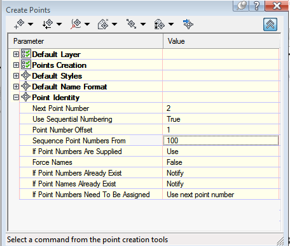Select the Point Identity row label

(x=56, y=98)
